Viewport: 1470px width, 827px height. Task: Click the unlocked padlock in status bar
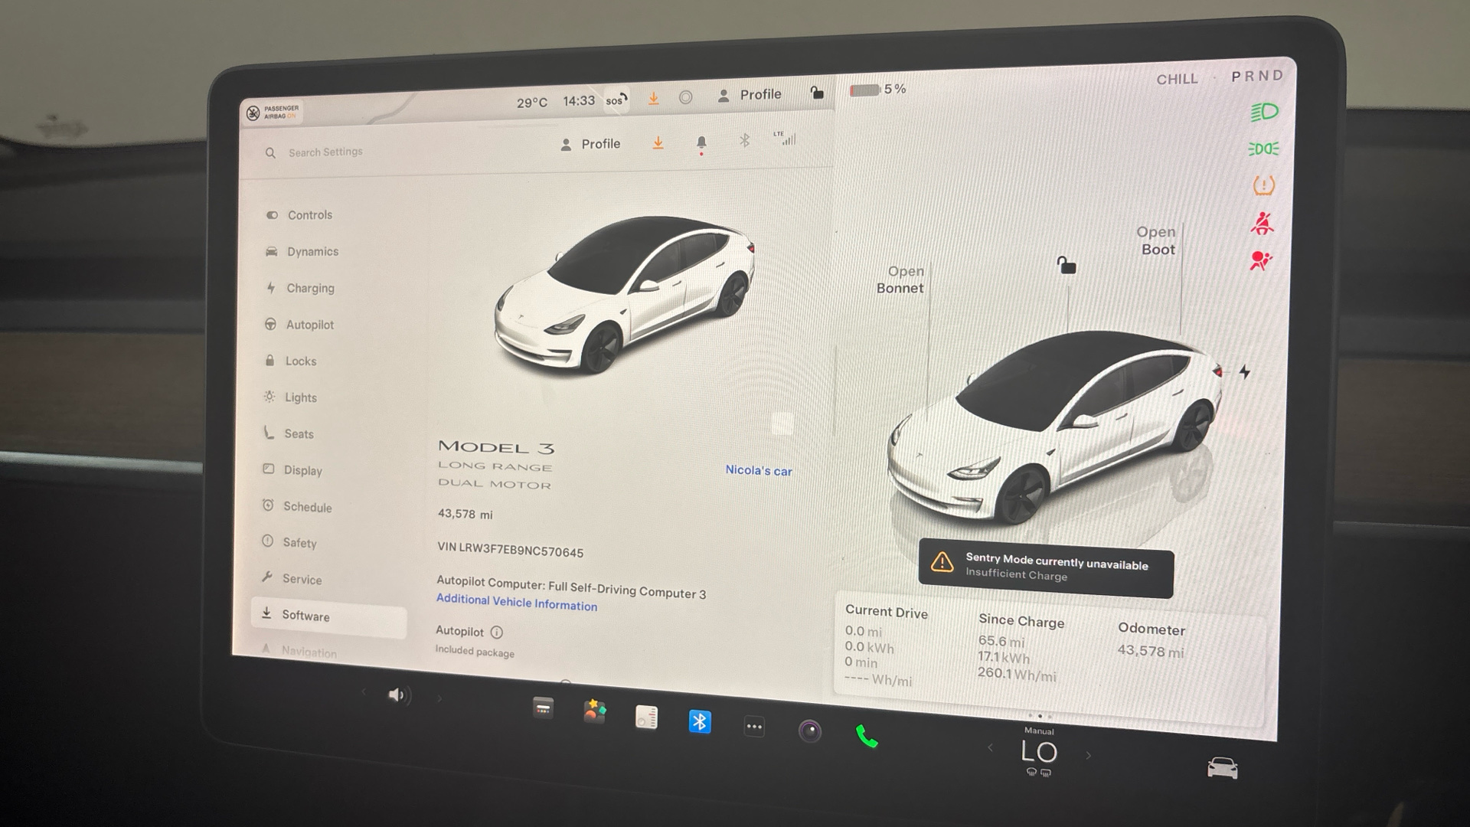click(817, 93)
